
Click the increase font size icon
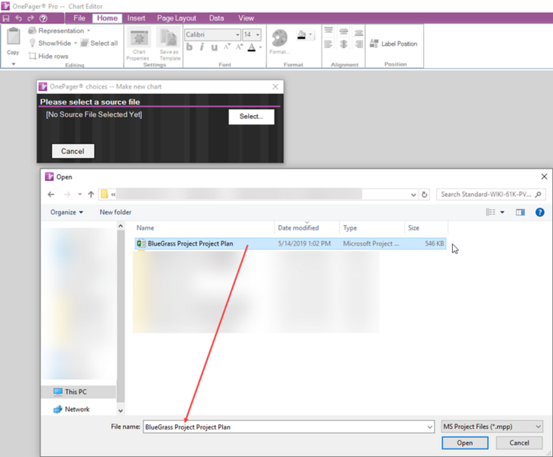240,47
